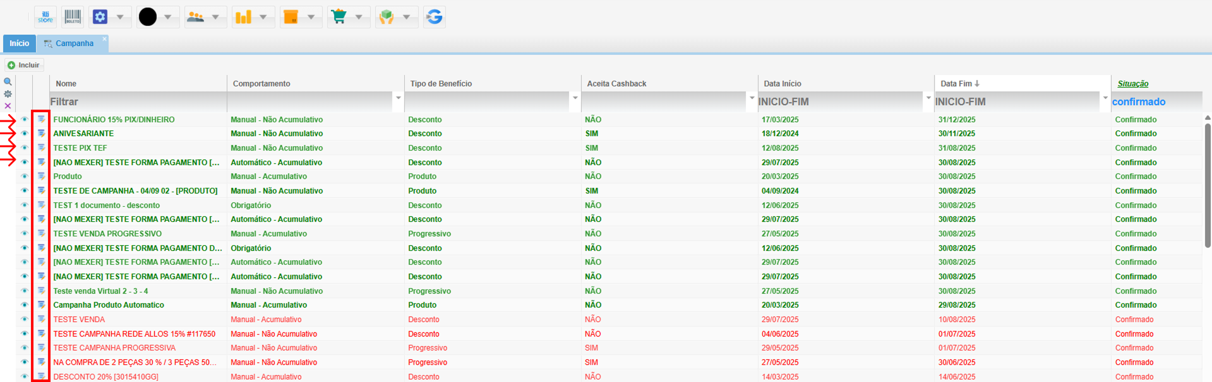Screen dimensions: 1212x382
Task: Select the Campanha tab
Action: point(74,43)
